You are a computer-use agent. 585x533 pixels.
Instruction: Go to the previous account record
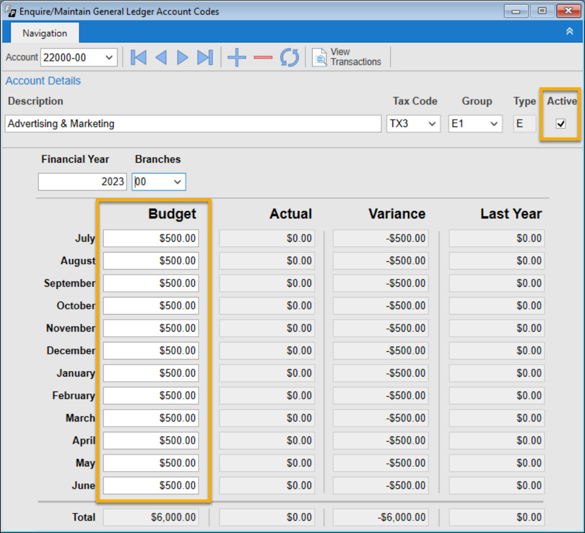coord(161,57)
